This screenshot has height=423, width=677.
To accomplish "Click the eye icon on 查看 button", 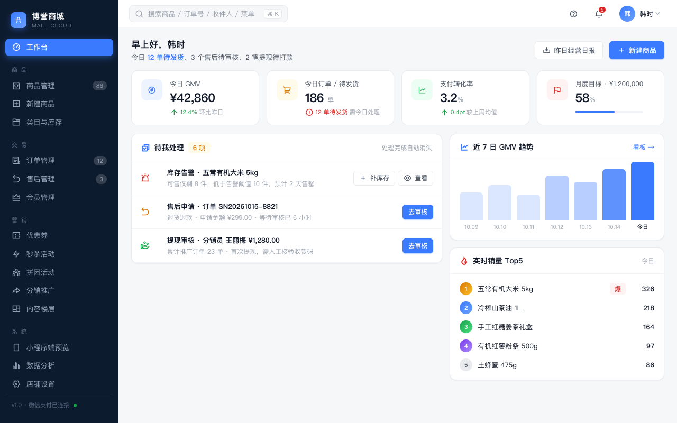I will tap(407, 178).
